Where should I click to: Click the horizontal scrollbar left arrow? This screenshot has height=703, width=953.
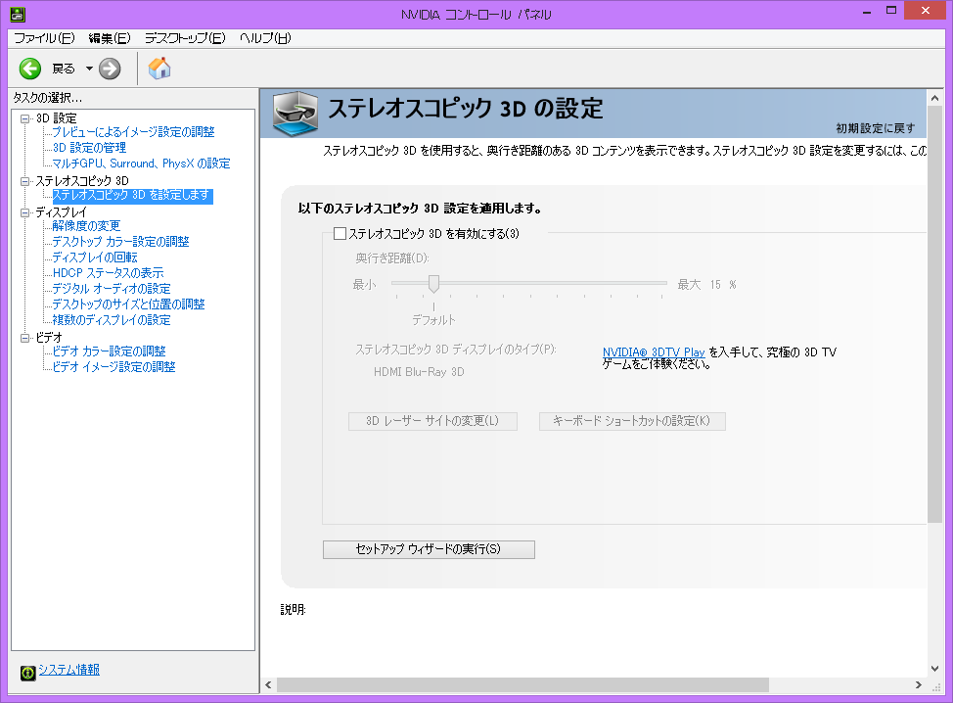(269, 685)
